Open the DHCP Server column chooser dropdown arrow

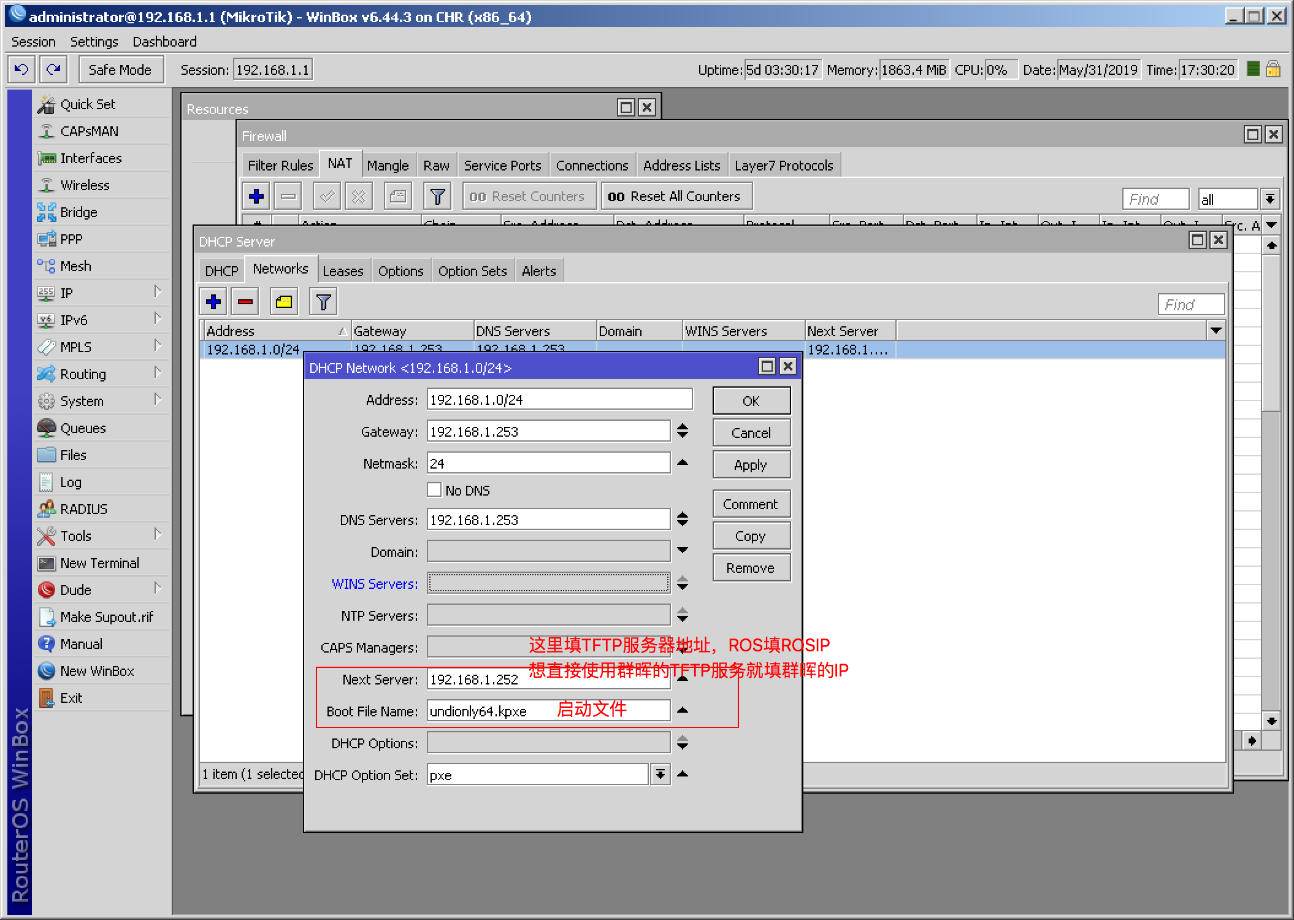tap(1216, 331)
